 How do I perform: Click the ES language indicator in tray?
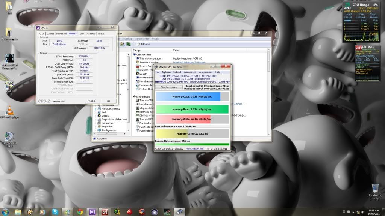coord(344,212)
